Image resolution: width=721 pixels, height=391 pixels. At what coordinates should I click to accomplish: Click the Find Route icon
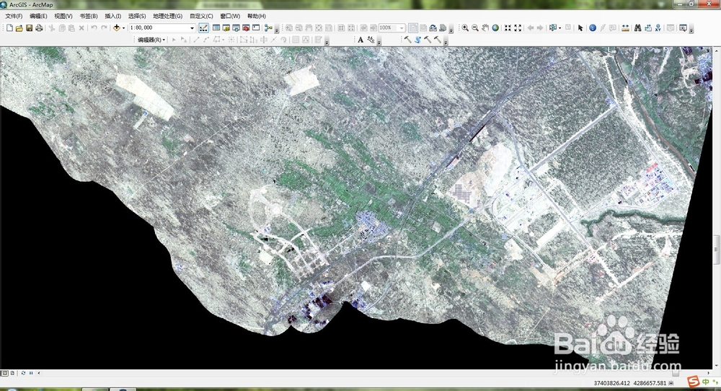tap(648, 28)
